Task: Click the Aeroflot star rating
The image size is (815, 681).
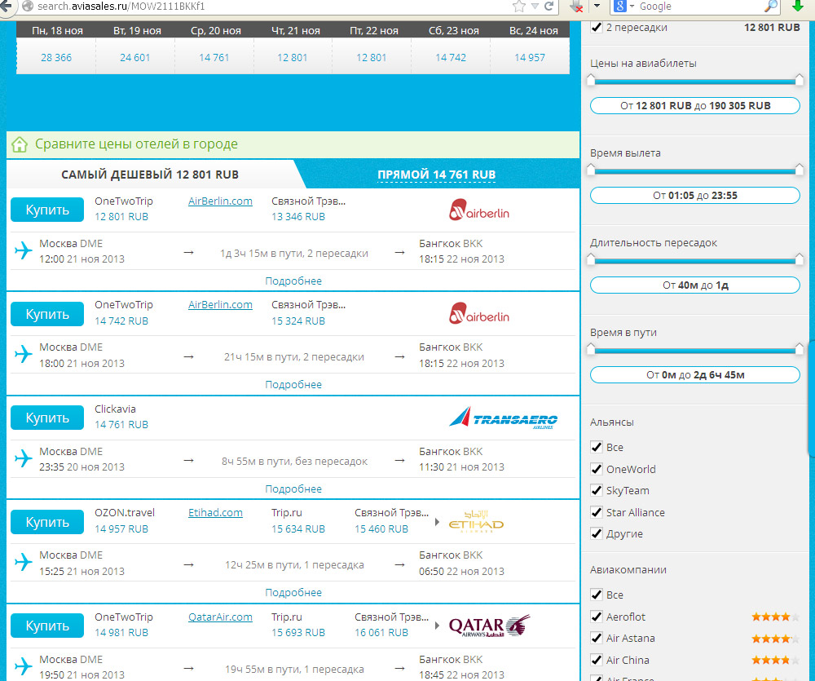Action: (776, 617)
